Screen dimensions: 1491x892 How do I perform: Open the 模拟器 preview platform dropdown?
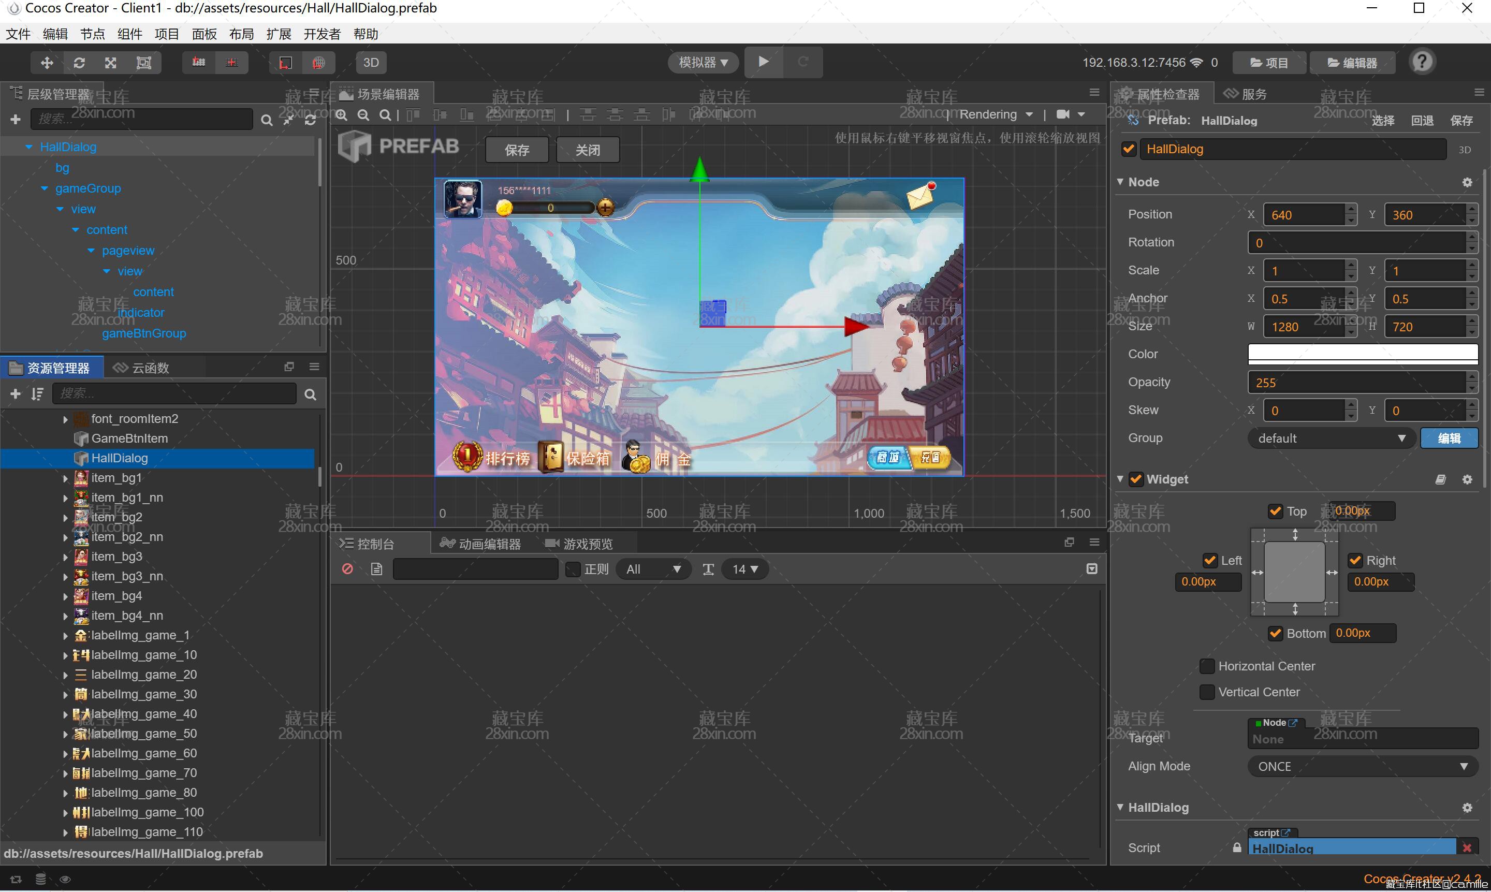[x=703, y=63]
